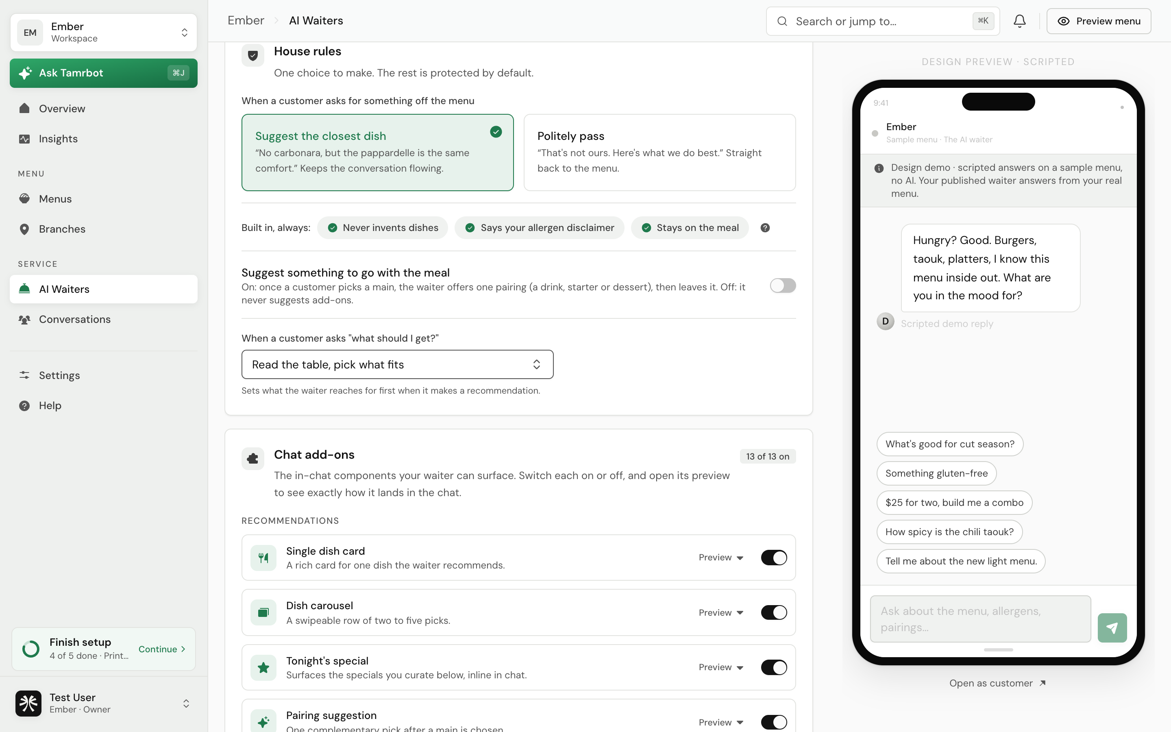Click the D scripted reply avatar
This screenshot has width=1171, height=732.
[x=885, y=321]
